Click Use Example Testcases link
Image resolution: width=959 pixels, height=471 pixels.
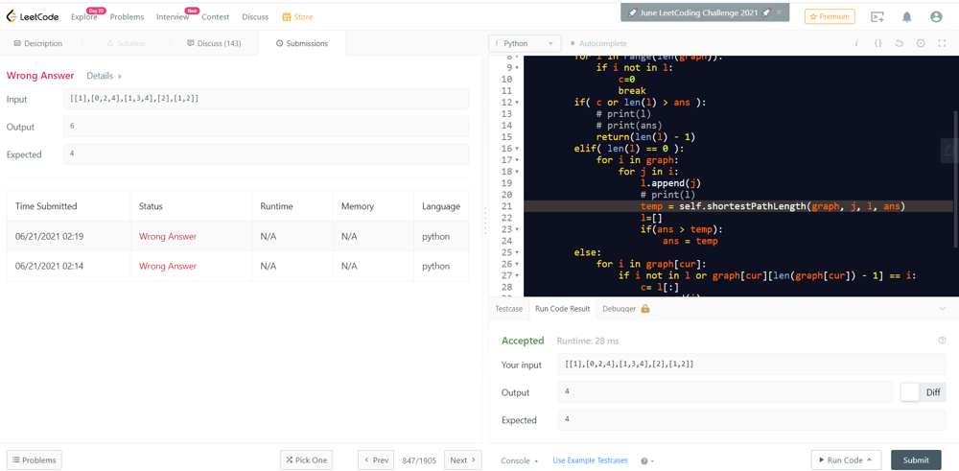590,460
